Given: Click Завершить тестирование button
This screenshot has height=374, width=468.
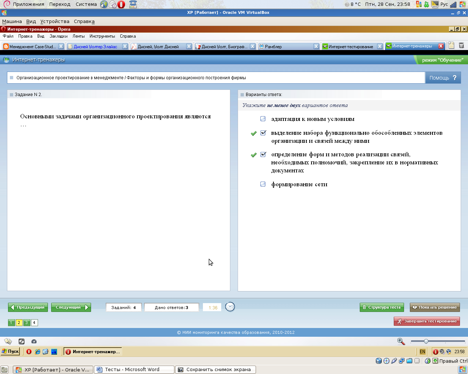Looking at the screenshot, I should tap(427, 321).
